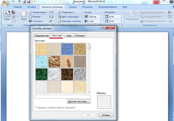Open the Колонки (Columns) dropdown
The height and width of the screenshot is (121, 174).
pyautogui.click(x=36, y=21)
